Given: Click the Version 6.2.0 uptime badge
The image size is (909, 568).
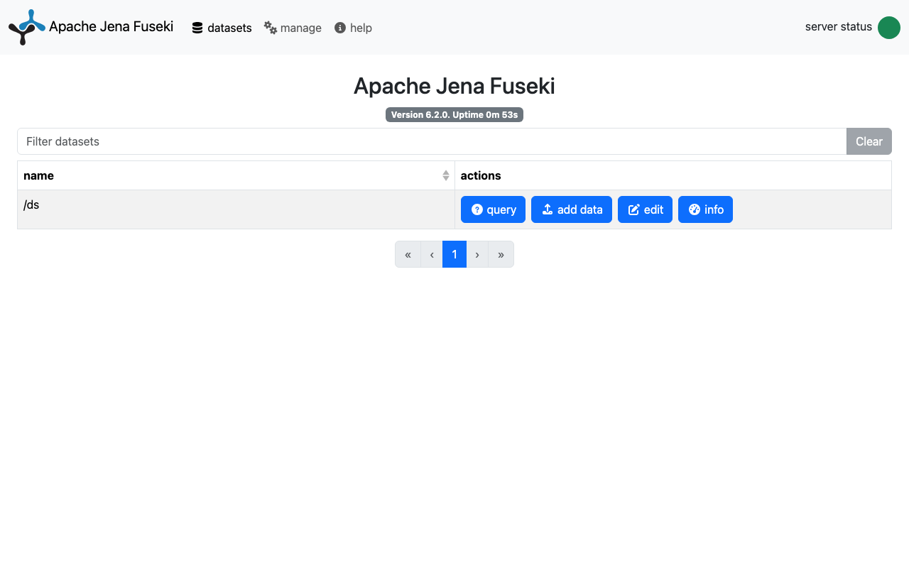Looking at the screenshot, I should click(x=454, y=115).
